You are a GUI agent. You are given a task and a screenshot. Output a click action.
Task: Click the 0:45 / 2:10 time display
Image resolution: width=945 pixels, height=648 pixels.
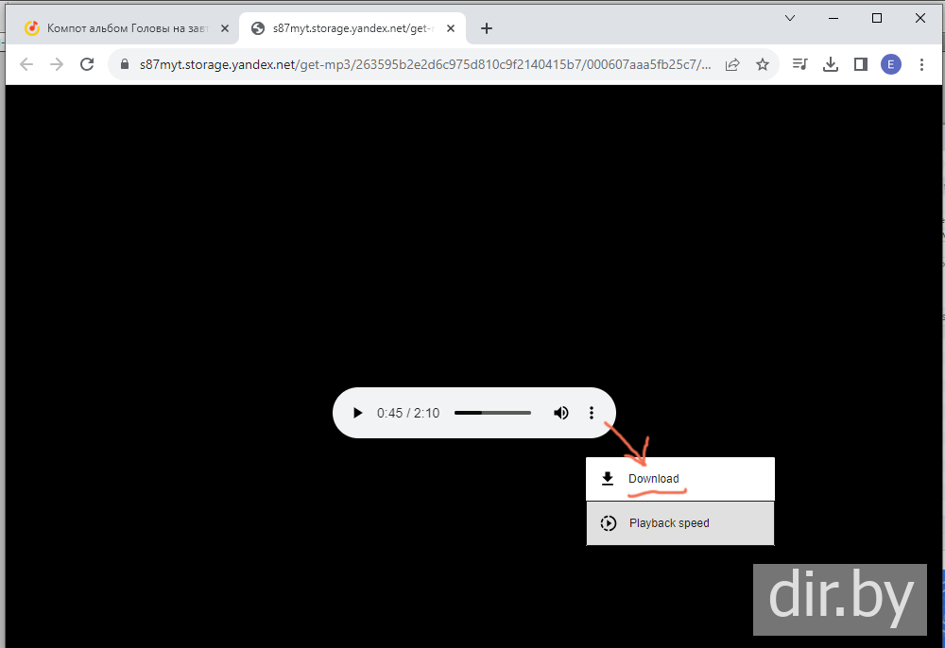click(x=408, y=413)
